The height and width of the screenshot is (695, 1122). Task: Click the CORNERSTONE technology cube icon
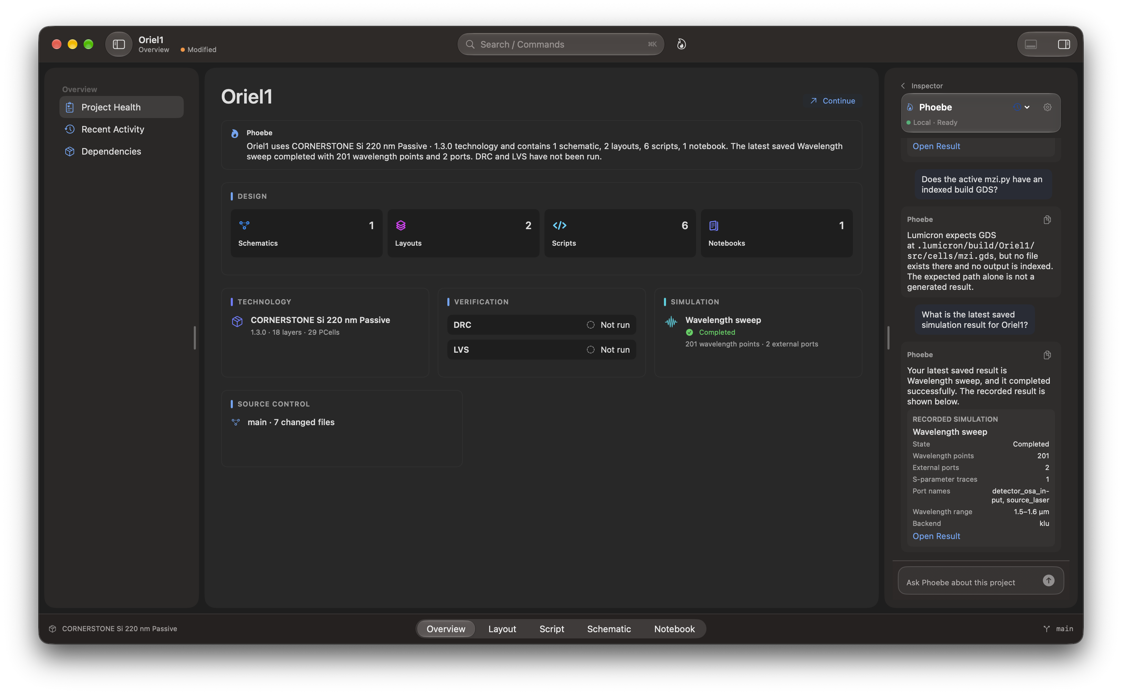[x=237, y=321]
